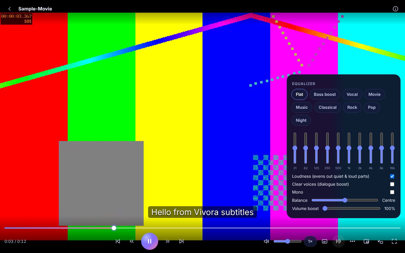Viewport: 405px width, 253px height.
Task: Click the 16k equalizer band slider
Action: tap(392, 148)
